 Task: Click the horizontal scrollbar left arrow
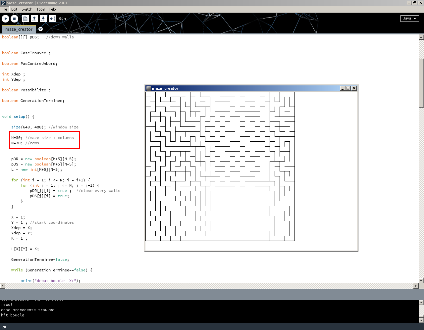coord(2,286)
